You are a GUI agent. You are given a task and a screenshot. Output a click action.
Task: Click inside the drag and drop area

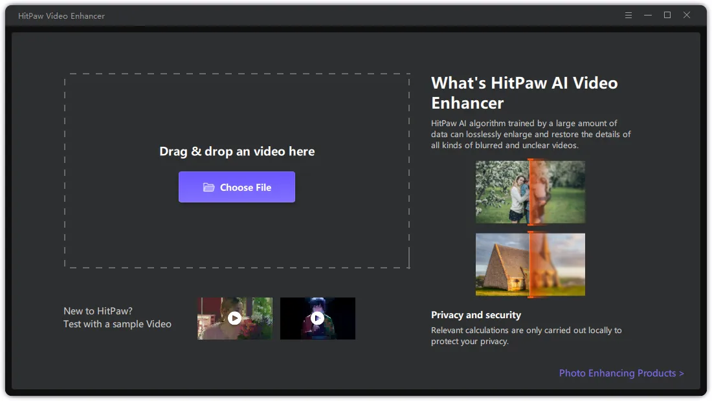(x=237, y=116)
